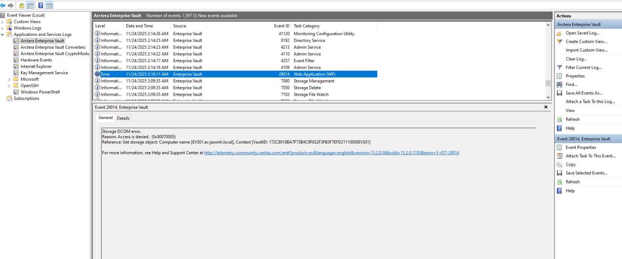Select Arctera Enterprise Vault Converters log
622x259 pixels.
(53, 47)
